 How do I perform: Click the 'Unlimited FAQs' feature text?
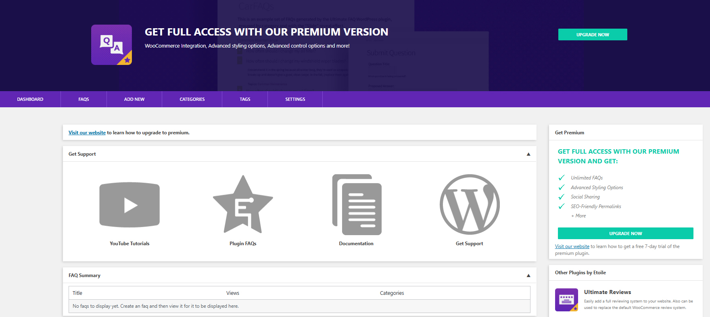pos(587,178)
